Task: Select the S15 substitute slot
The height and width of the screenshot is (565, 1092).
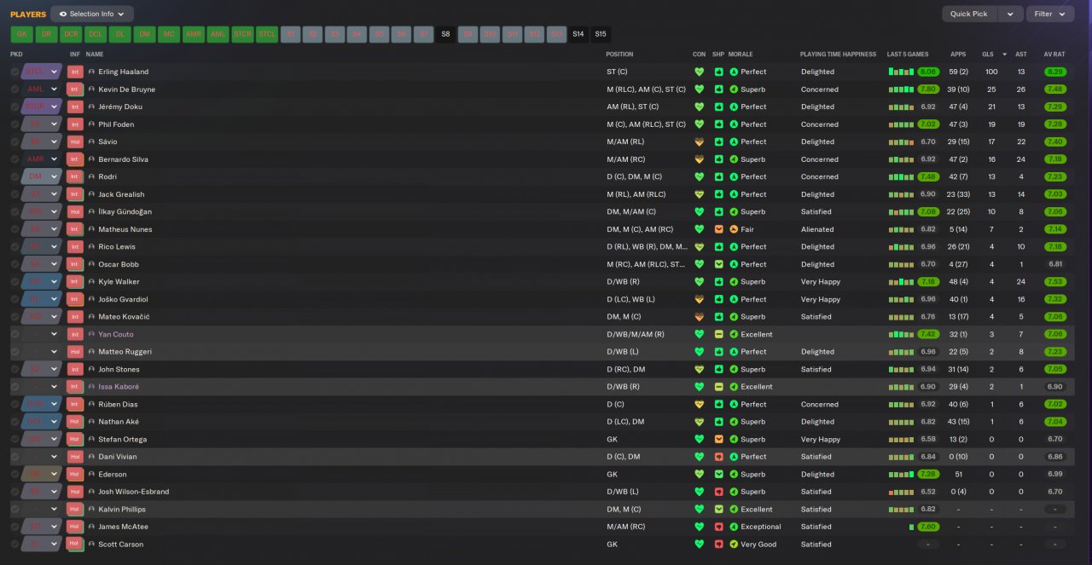Action: click(x=601, y=34)
